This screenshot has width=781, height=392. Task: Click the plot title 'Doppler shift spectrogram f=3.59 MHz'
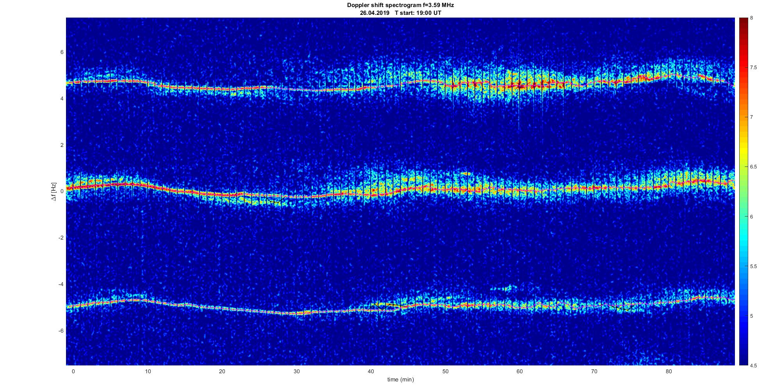click(x=400, y=5)
